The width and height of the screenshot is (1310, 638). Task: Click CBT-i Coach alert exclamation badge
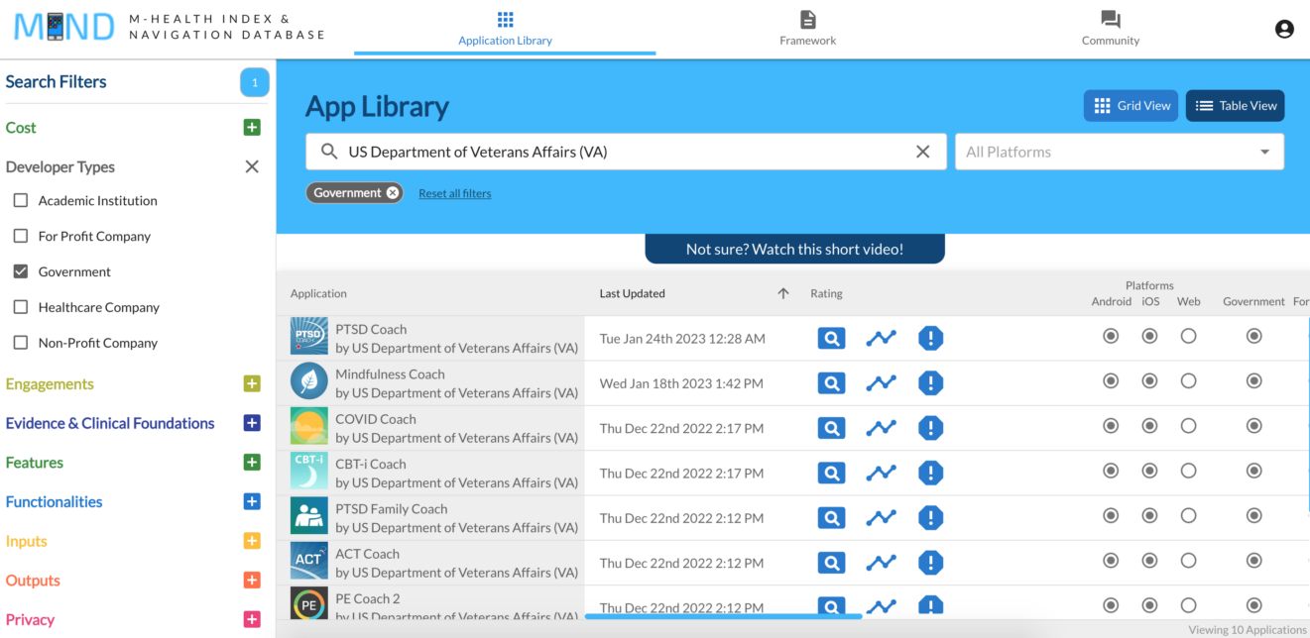click(x=930, y=474)
